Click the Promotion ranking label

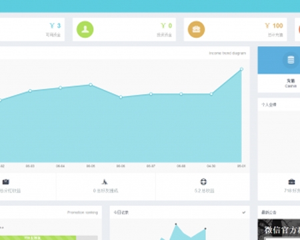click(x=83, y=213)
